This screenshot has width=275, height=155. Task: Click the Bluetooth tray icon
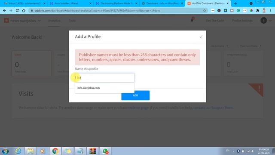(238, 151)
